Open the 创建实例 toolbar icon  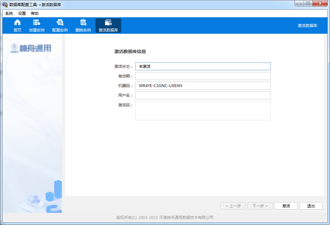coord(37,22)
